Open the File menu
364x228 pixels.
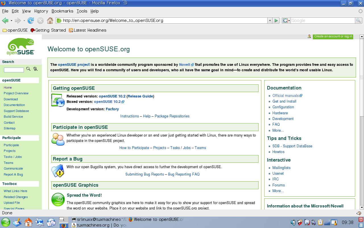click(x=5, y=11)
